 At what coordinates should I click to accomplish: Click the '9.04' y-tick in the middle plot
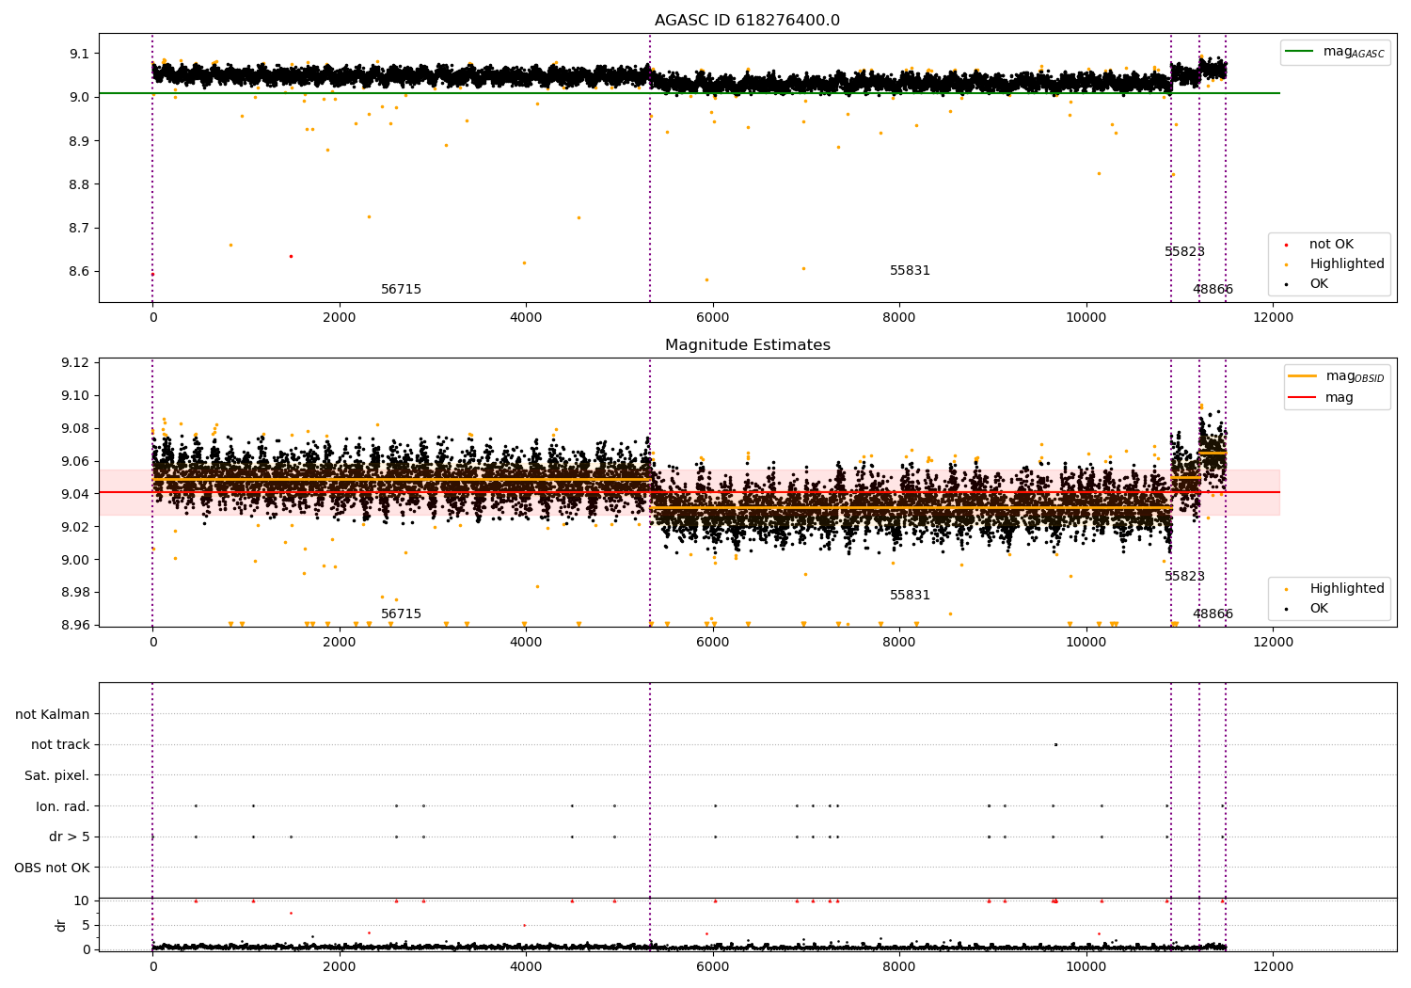pos(75,494)
